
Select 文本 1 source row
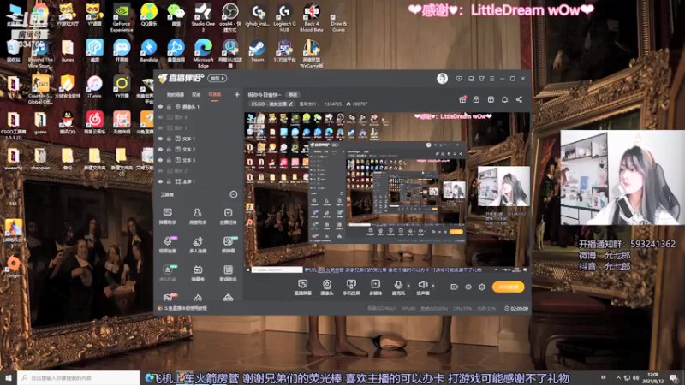pyautogui.click(x=199, y=139)
